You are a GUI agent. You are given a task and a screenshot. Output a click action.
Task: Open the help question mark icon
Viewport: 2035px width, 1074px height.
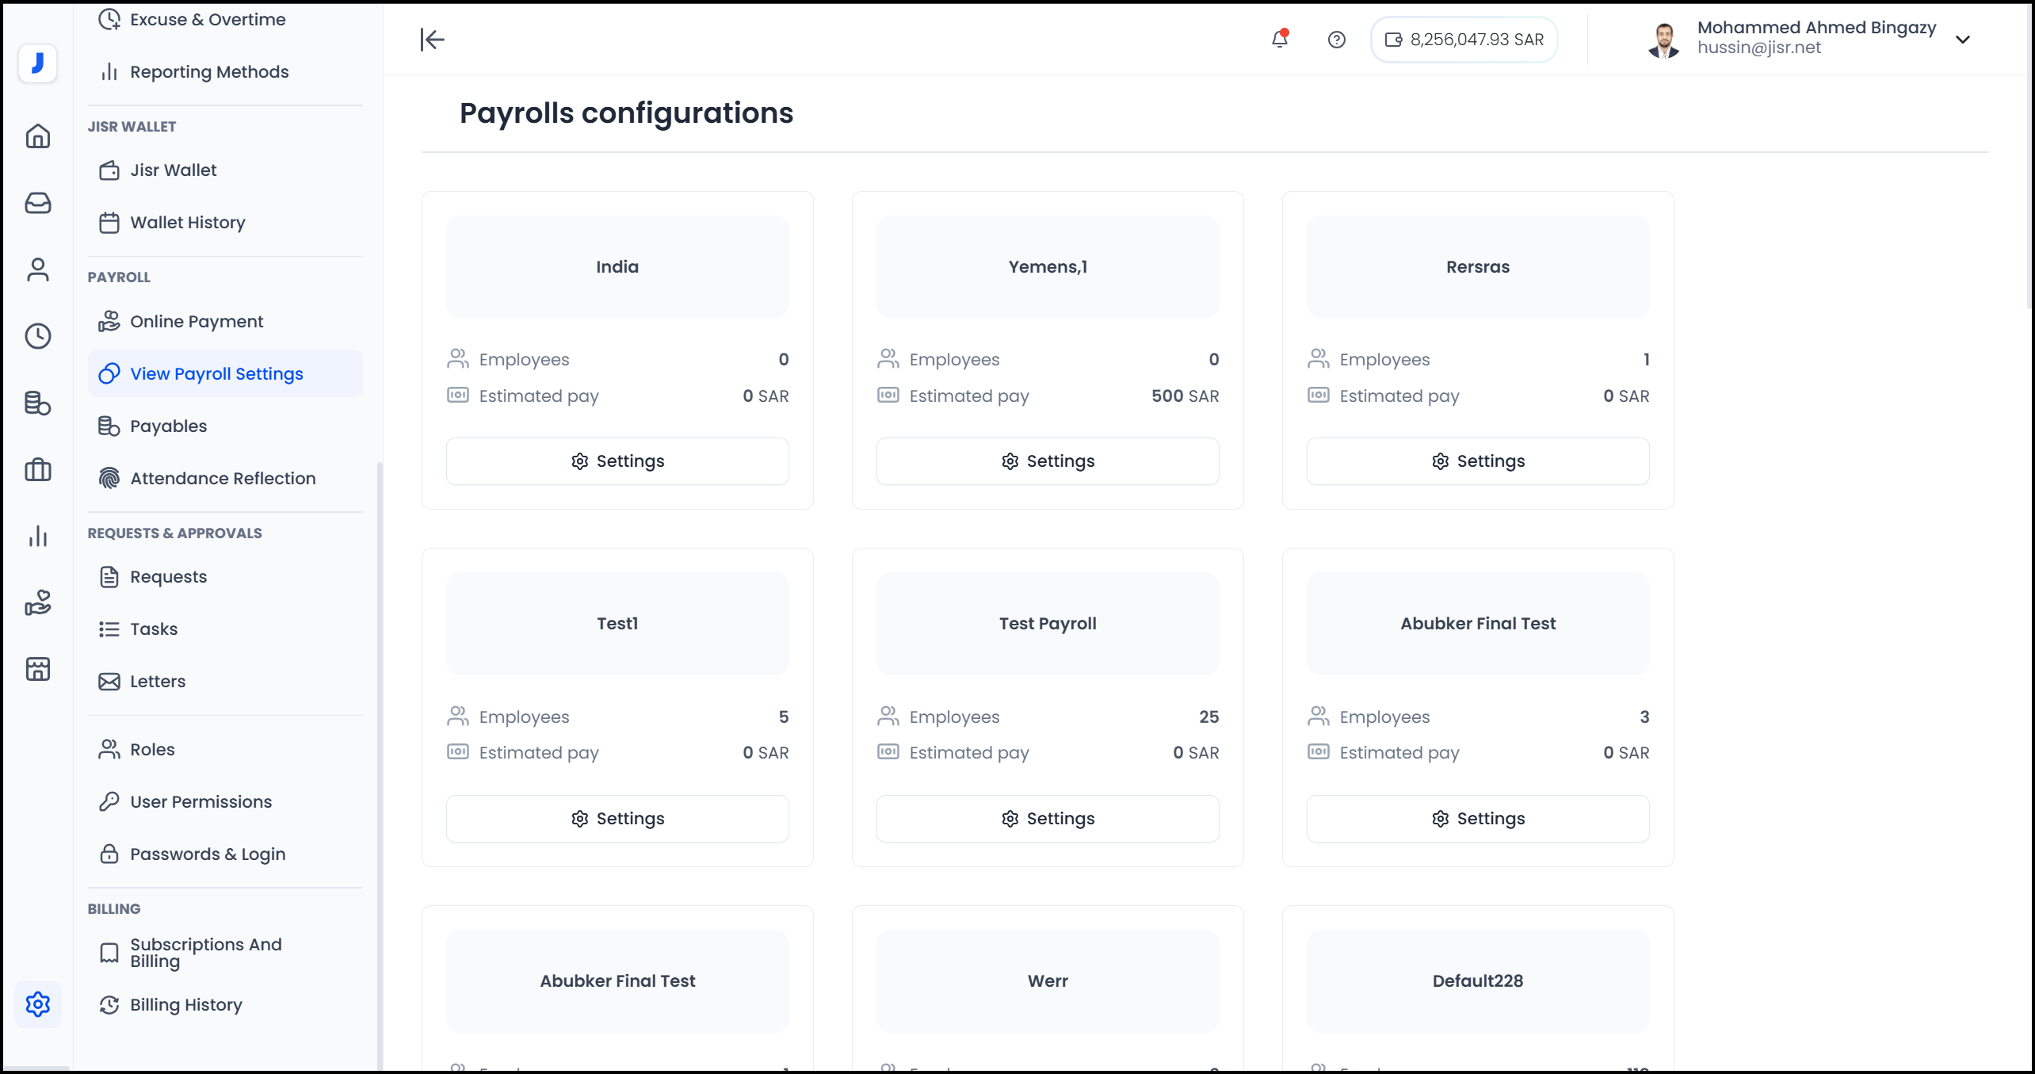click(x=1336, y=40)
